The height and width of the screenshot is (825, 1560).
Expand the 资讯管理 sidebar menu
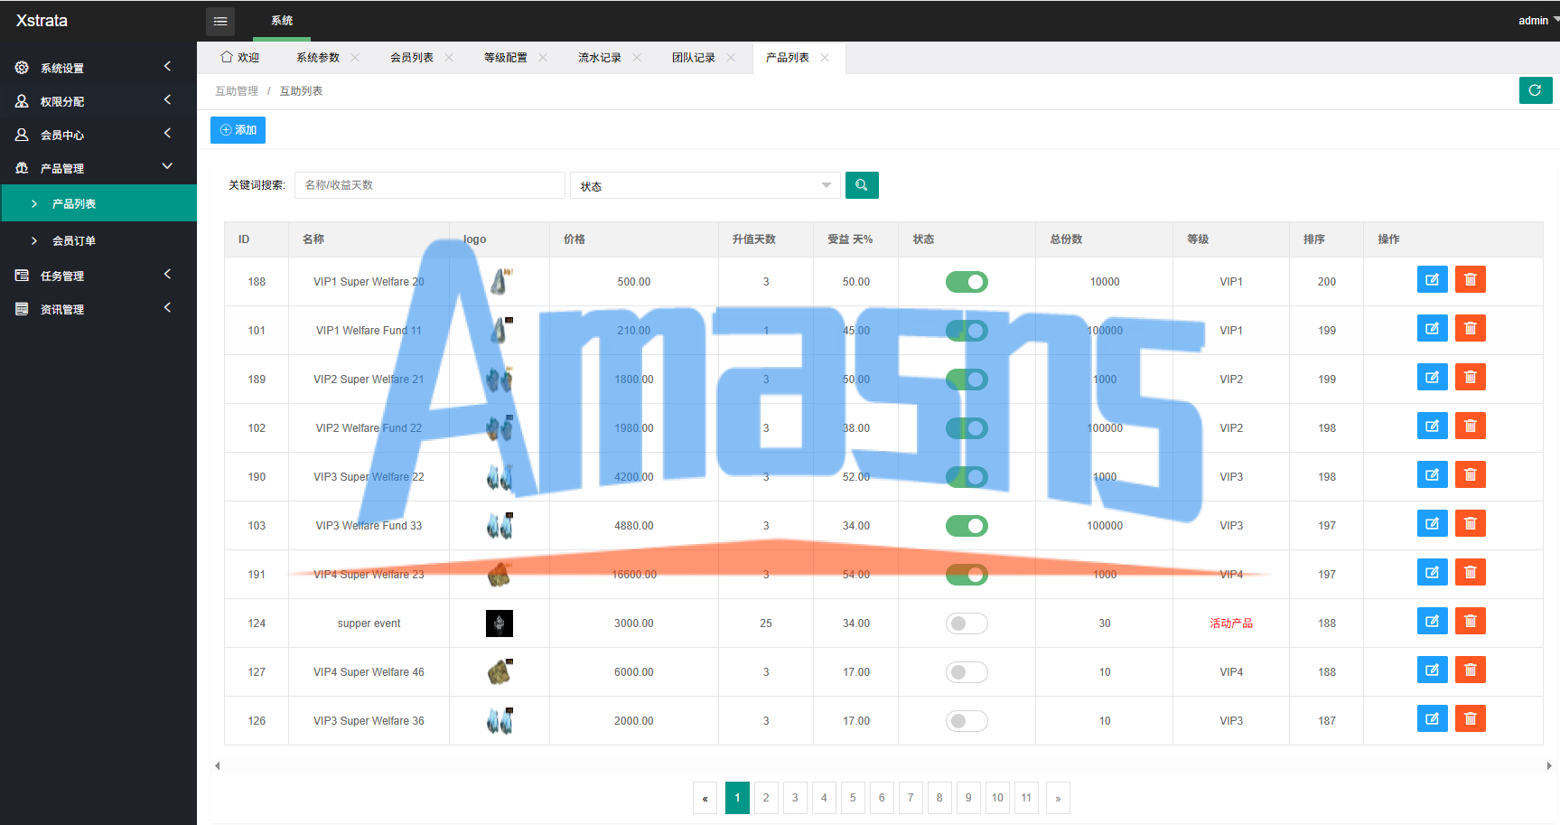[x=98, y=309]
